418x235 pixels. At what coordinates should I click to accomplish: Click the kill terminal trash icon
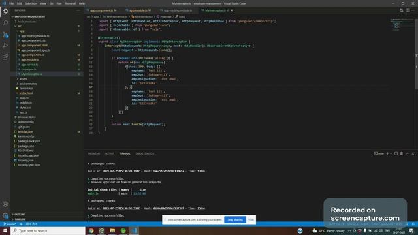point(402,153)
